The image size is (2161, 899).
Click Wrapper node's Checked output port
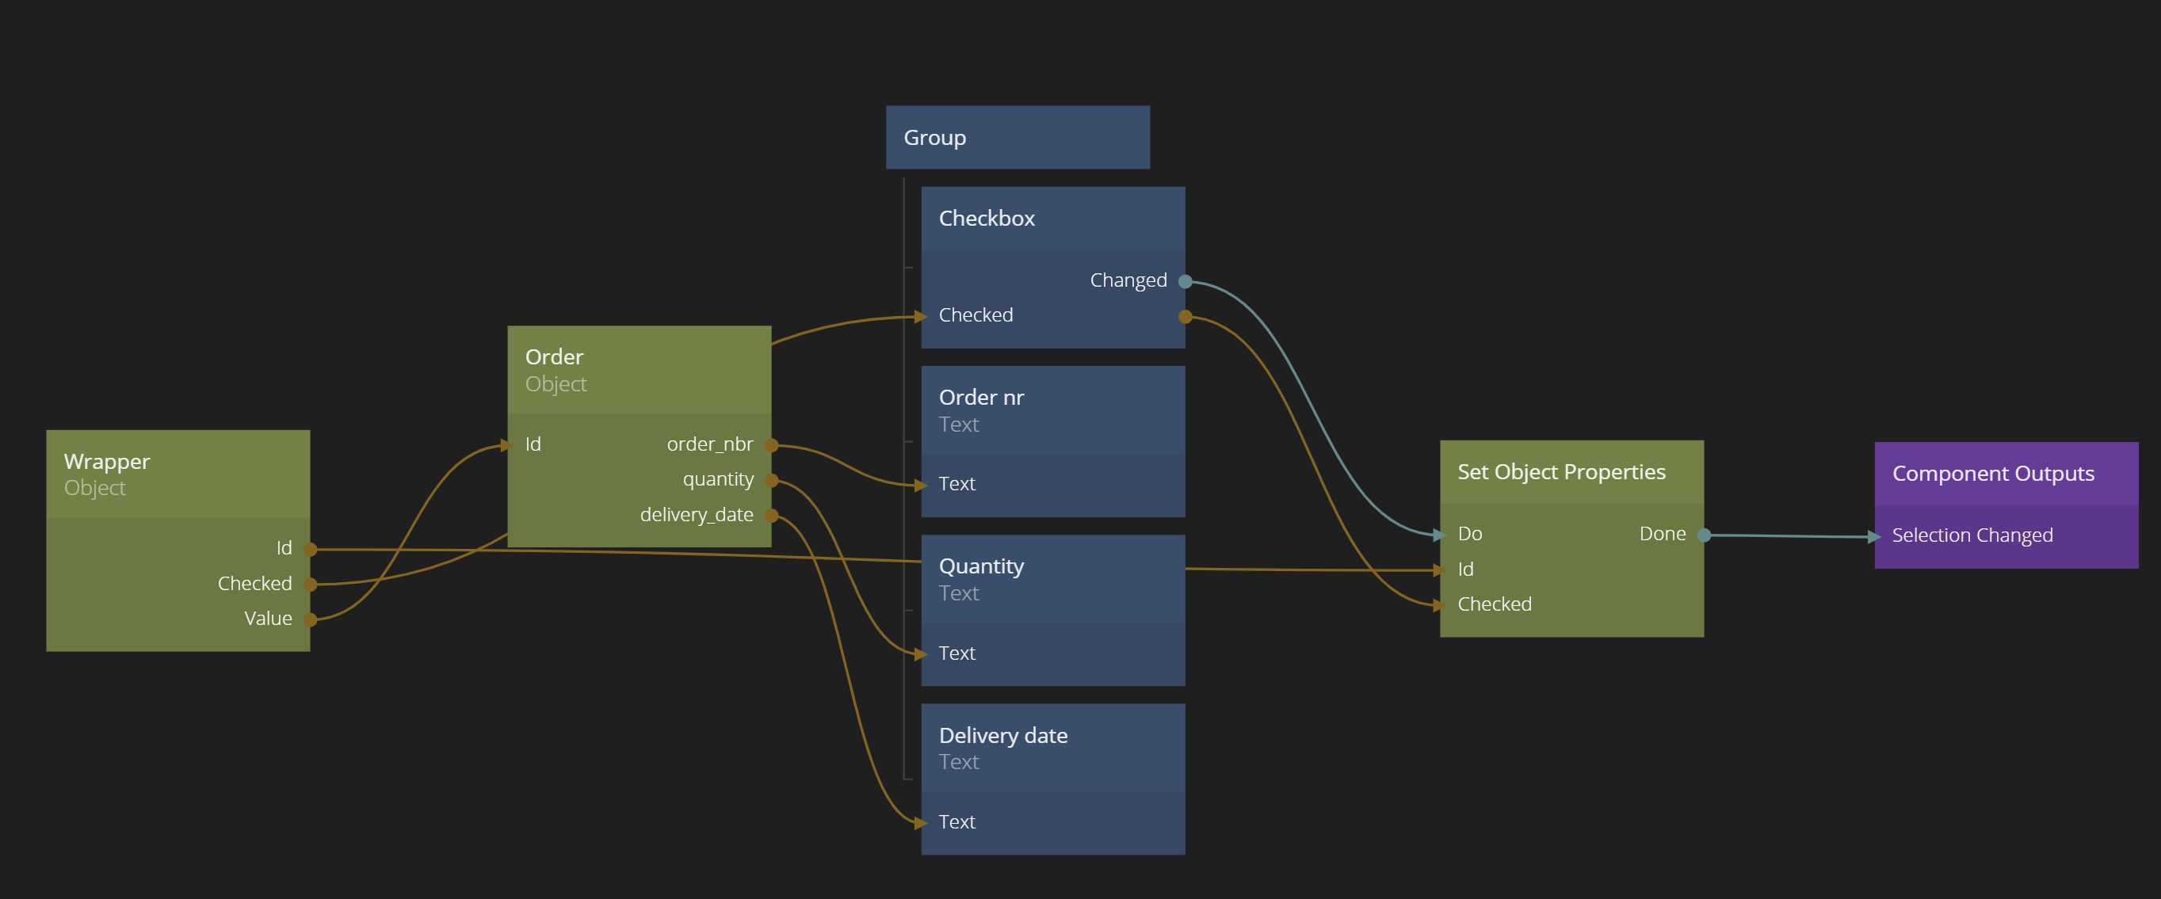[x=310, y=585]
